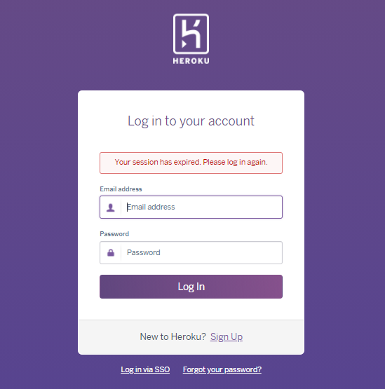The height and width of the screenshot is (389, 385).
Task: Submit using the Log In button
Action: coord(191,287)
